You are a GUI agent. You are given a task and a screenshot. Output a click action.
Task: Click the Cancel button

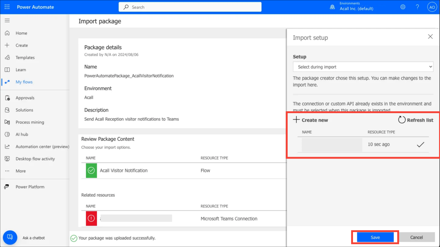point(416,237)
